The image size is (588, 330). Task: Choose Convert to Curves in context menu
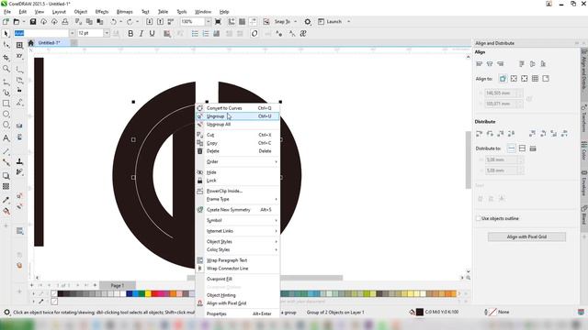tap(238, 108)
